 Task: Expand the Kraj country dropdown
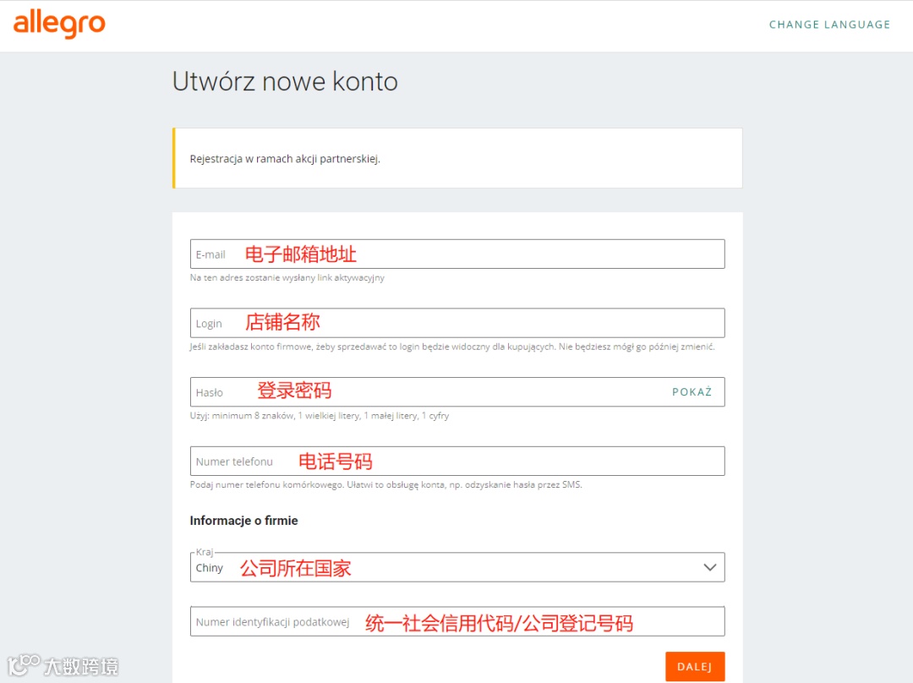tap(457, 567)
